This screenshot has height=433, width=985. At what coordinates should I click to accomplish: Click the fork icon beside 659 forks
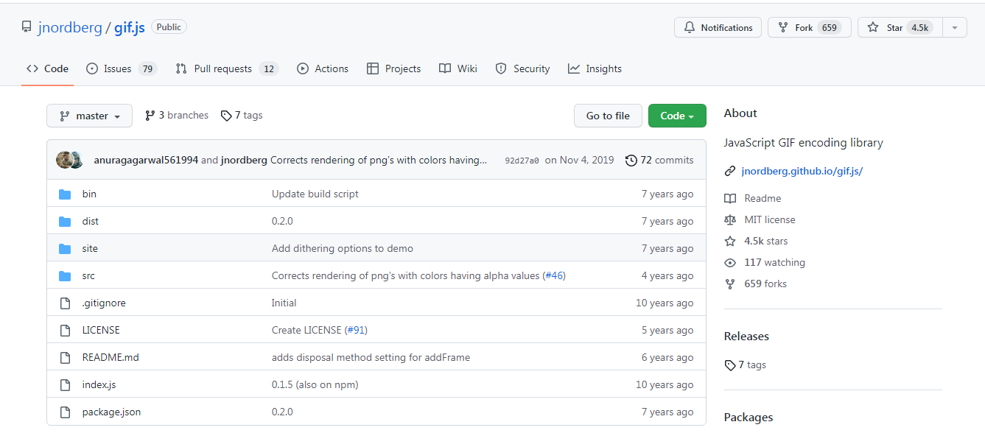coord(730,284)
